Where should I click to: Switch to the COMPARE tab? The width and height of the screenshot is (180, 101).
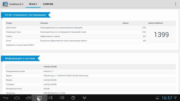pyautogui.click(x=48, y=4)
